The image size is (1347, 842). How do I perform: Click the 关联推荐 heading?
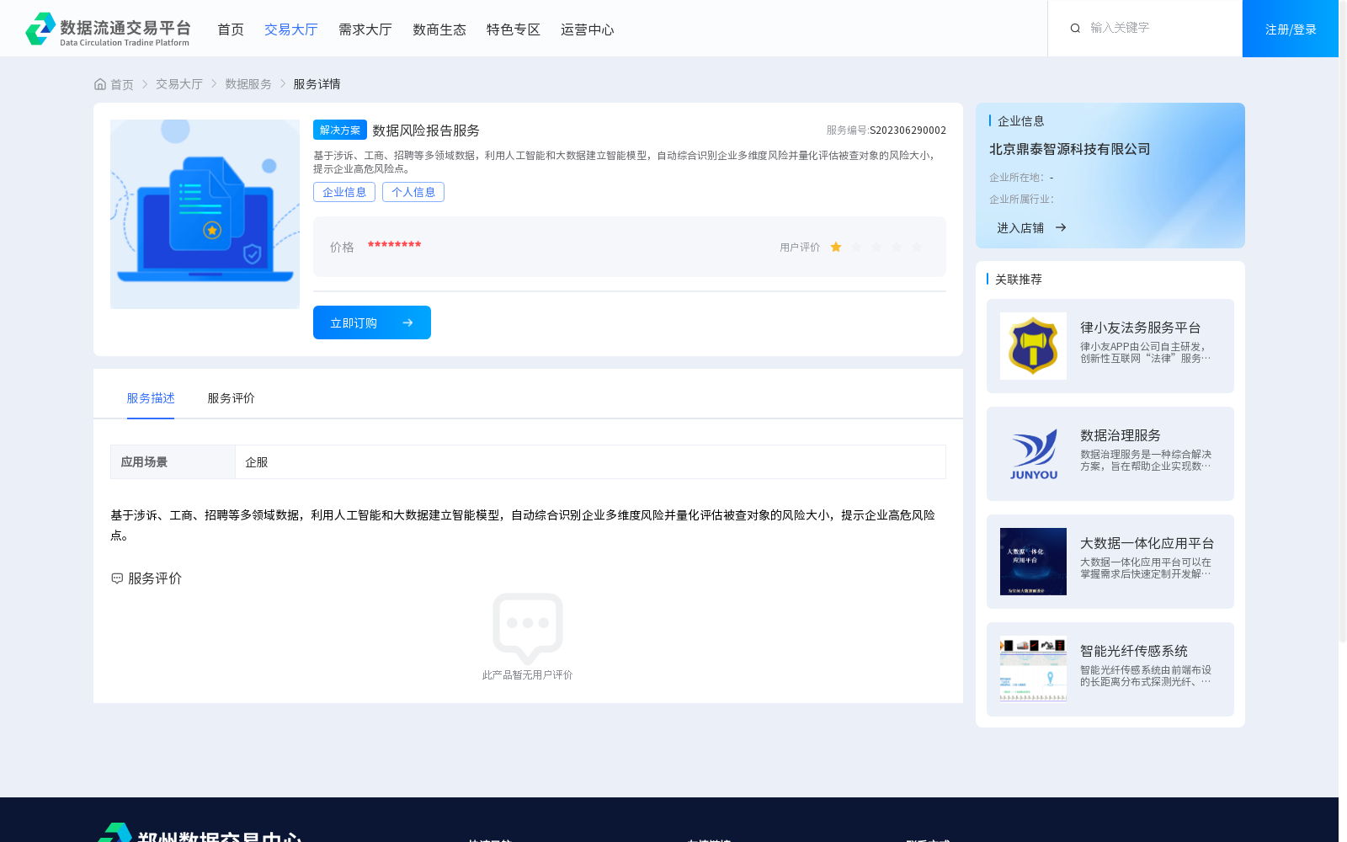click(1019, 280)
